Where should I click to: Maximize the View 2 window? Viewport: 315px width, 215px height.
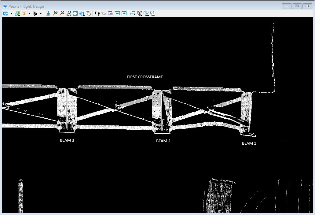click(297, 6)
